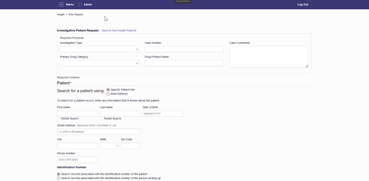
Task: Enable Partial Search under First Name
Action: 59,119
